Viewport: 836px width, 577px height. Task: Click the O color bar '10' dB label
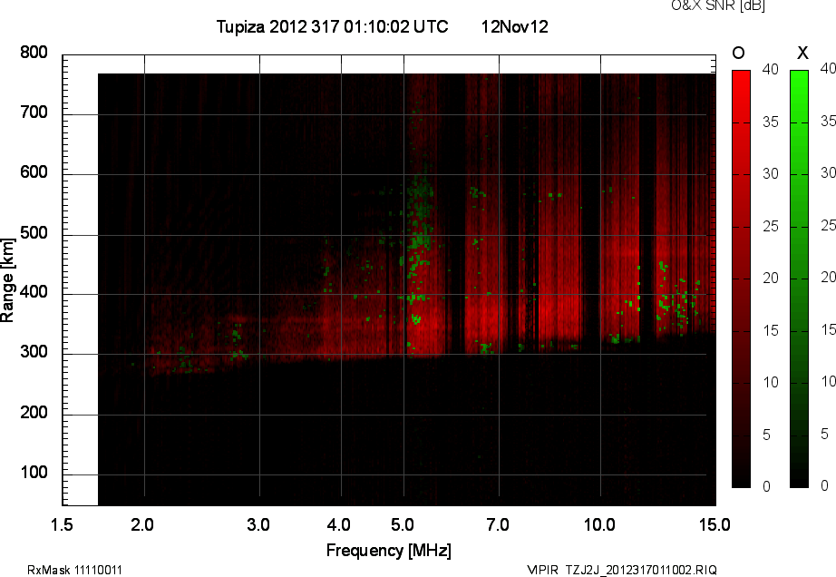[770, 382]
